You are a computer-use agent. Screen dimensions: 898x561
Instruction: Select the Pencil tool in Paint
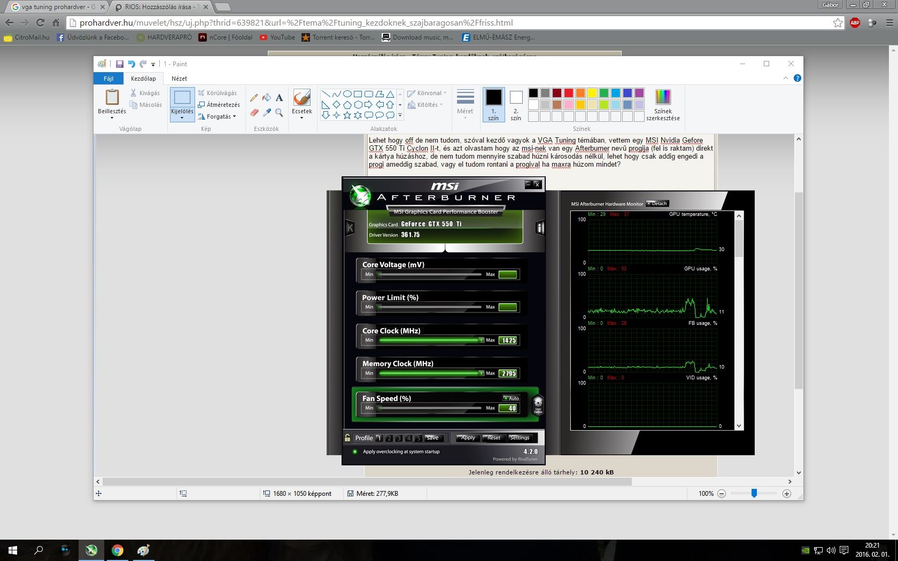[x=254, y=97]
